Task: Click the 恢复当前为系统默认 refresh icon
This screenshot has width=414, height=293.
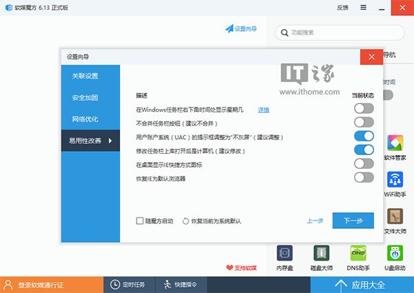Action: coord(186,221)
